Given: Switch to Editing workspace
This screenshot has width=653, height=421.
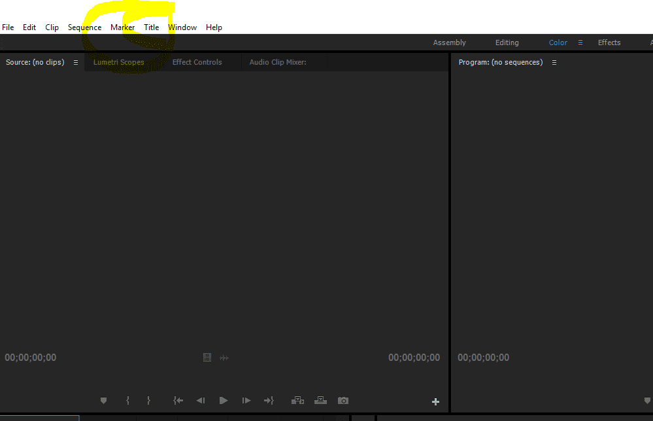Looking at the screenshot, I should click(x=507, y=42).
